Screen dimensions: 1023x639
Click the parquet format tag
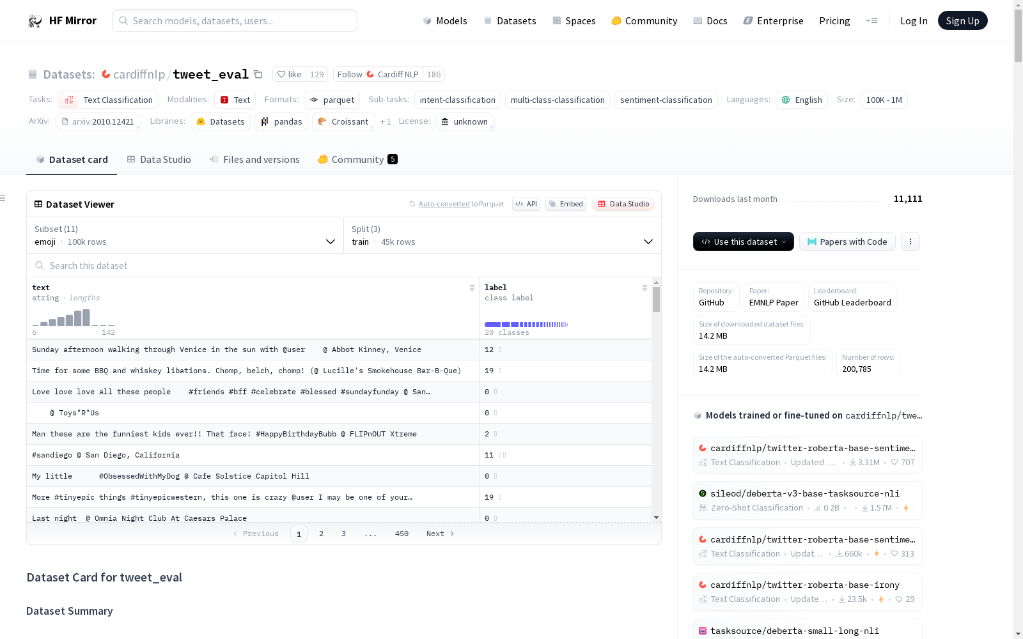point(332,100)
